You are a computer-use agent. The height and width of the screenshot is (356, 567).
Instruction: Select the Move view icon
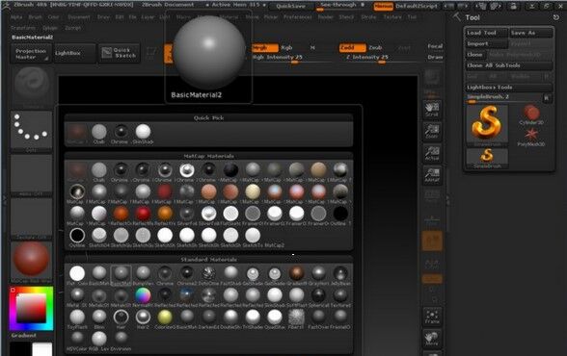[x=432, y=339]
